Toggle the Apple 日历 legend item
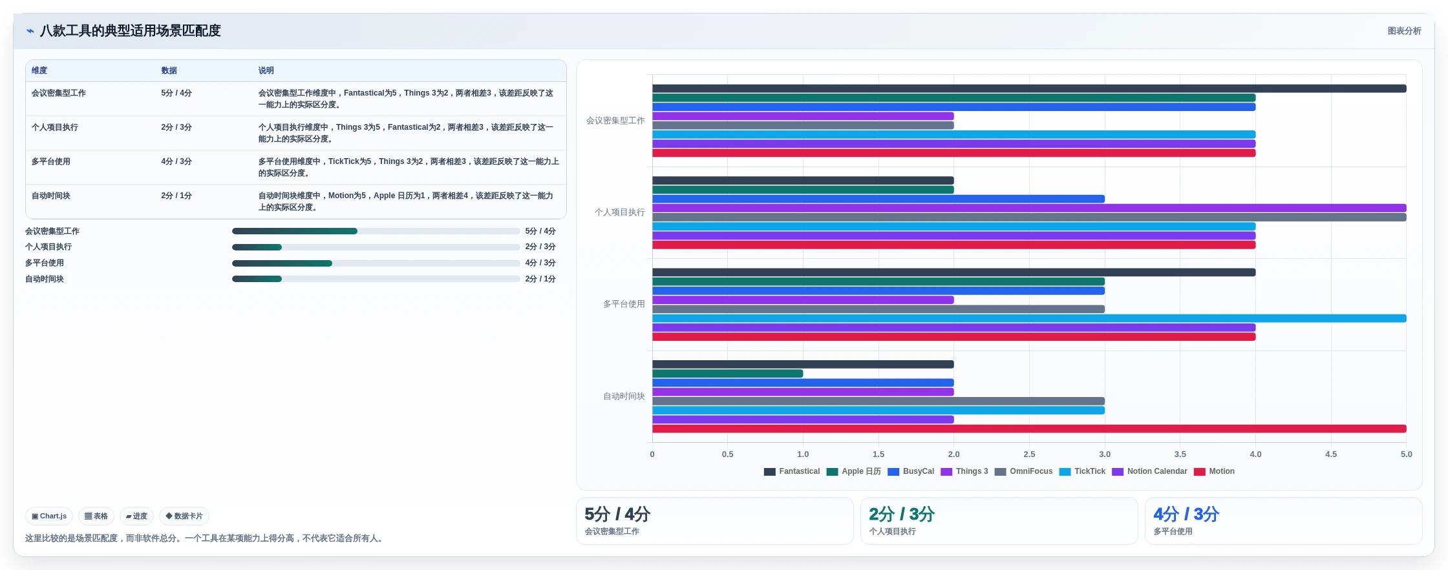 [x=854, y=472]
